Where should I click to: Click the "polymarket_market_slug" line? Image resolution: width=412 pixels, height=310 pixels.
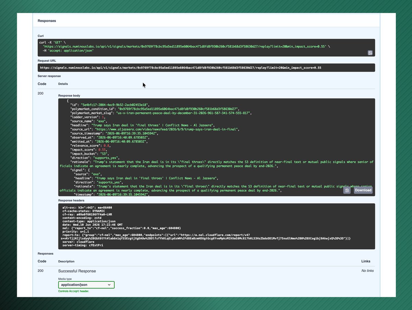pyautogui.click(x=161, y=113)
